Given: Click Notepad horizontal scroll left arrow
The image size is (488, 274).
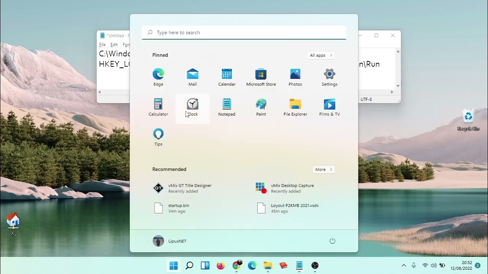Looking at the screenshot, I should (x=100, y=92).
